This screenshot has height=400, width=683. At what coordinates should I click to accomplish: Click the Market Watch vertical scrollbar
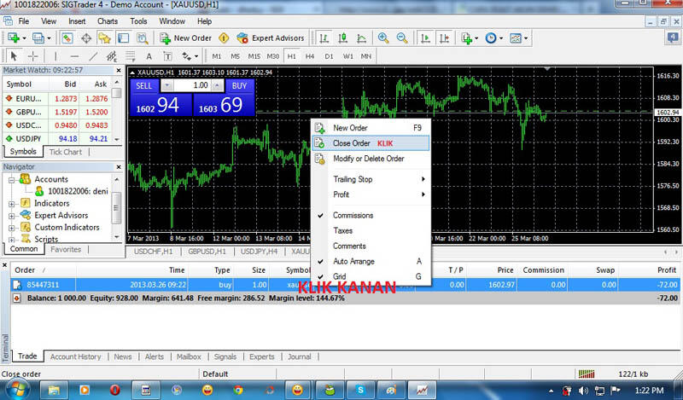pos(116,111)
